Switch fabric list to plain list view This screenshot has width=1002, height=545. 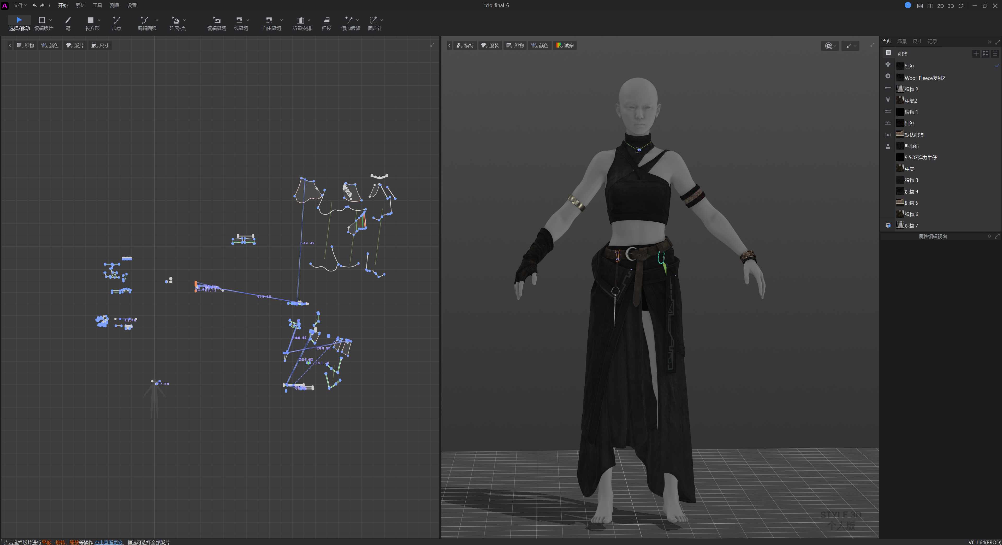[995, 54]
